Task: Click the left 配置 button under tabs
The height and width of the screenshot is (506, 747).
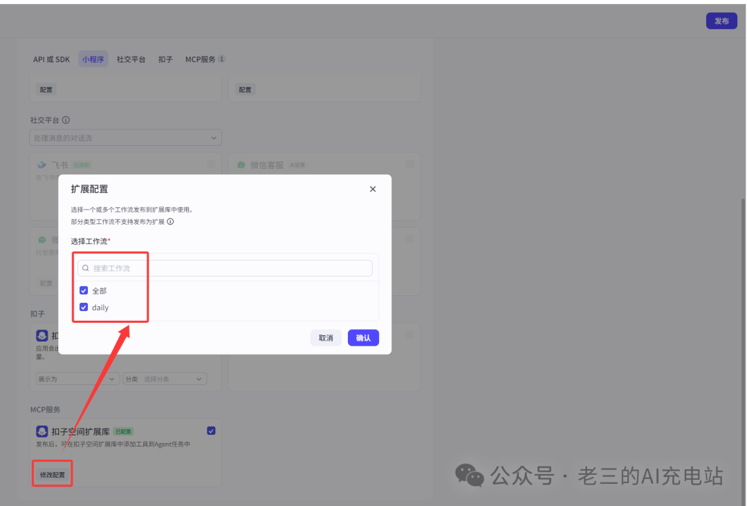Action: [x=46, y=89]
